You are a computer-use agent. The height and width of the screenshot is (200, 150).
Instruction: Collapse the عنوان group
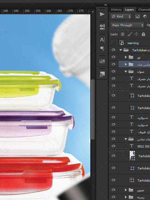click(126, 72)
